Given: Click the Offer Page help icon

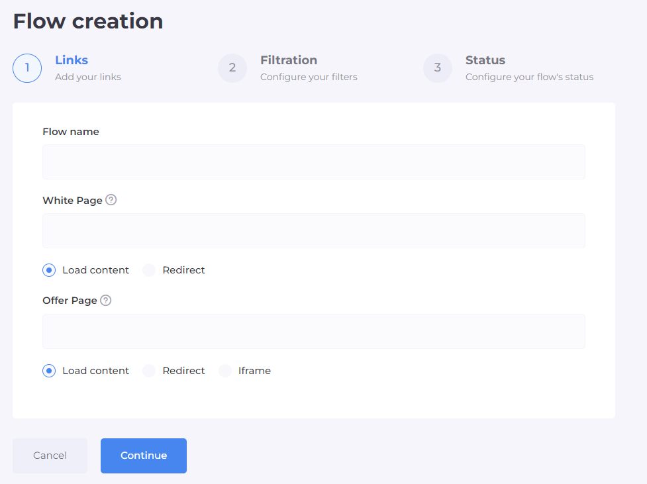Looking at the screenshot, I should click(x=106, y=301).
